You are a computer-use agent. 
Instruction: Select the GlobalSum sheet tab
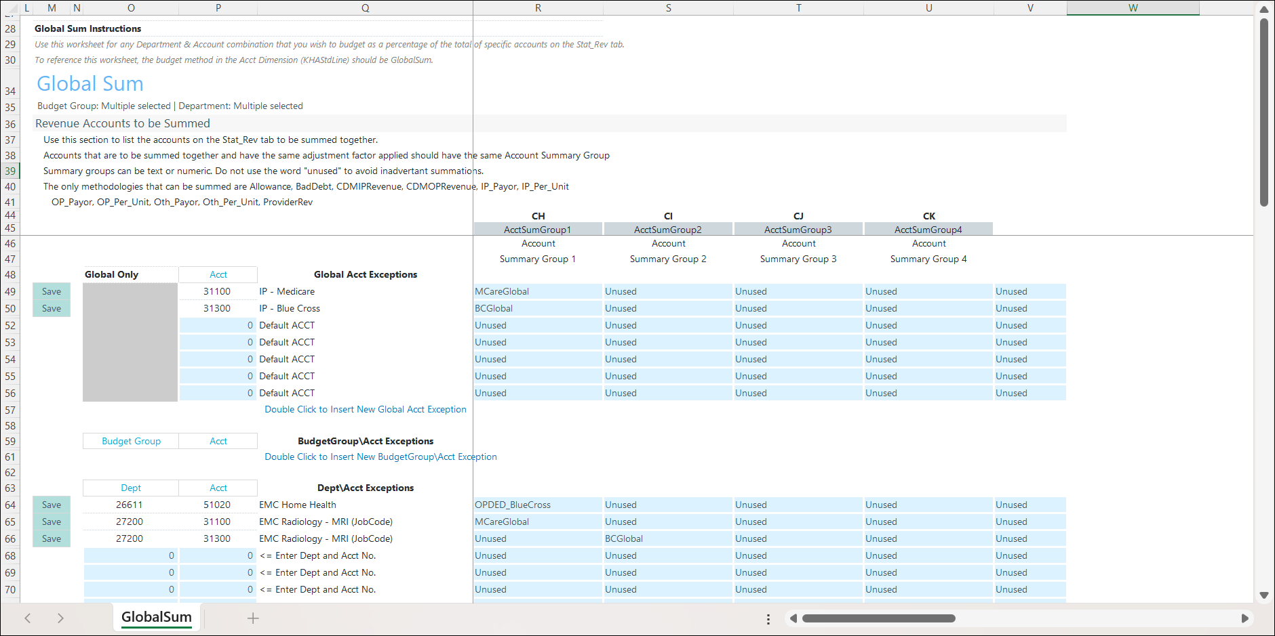tap(157, 617)
